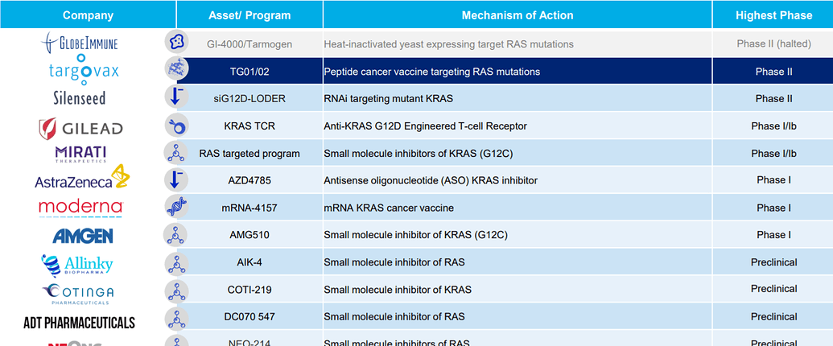Image resolution: width=833 pixels, height=346 pixels.
Task: Click the Gilead company logo
Action: 80,129
